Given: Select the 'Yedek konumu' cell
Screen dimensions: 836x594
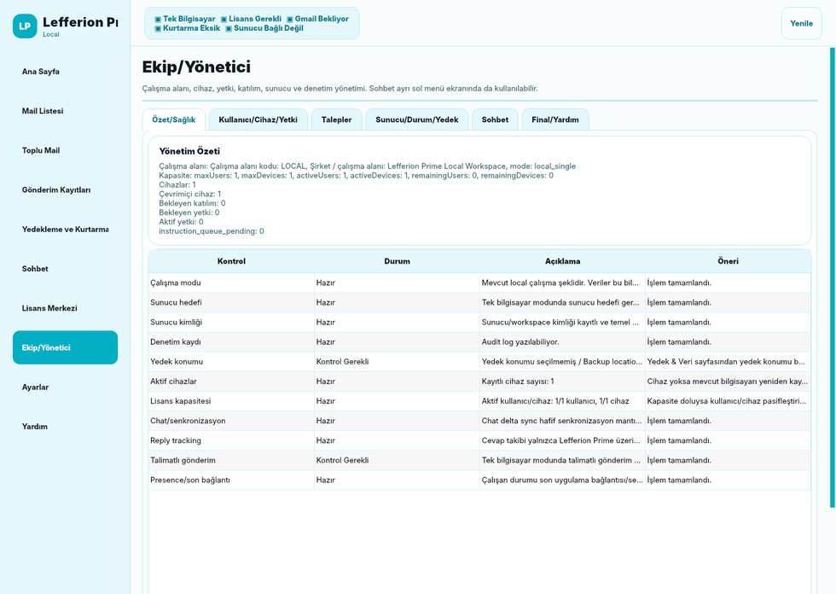Looking at the screenshot, I should point(231,362).
